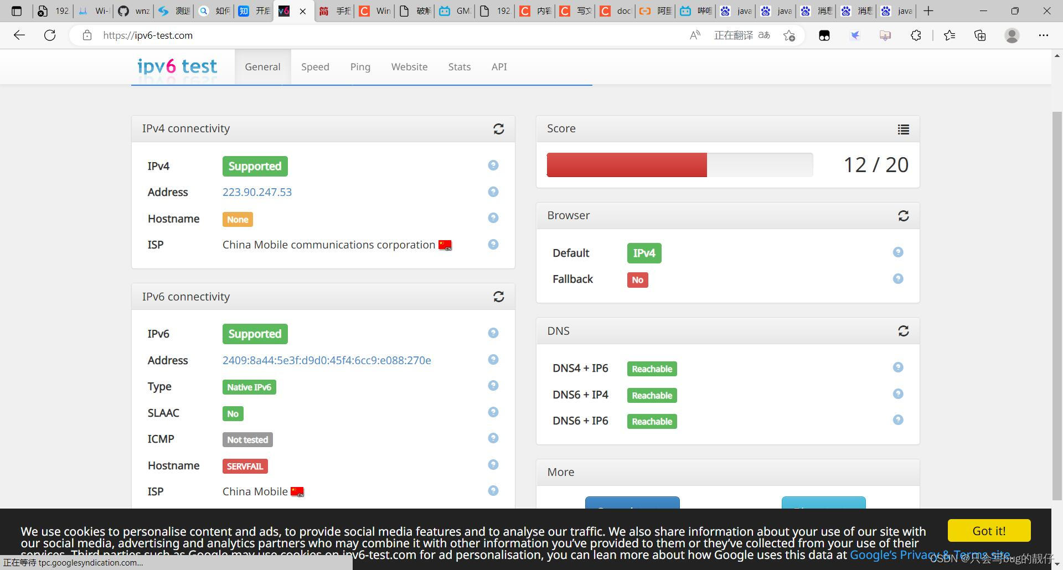1063x570 pixels.
Task: Open the Stats tab
Action: pos(460,67)
